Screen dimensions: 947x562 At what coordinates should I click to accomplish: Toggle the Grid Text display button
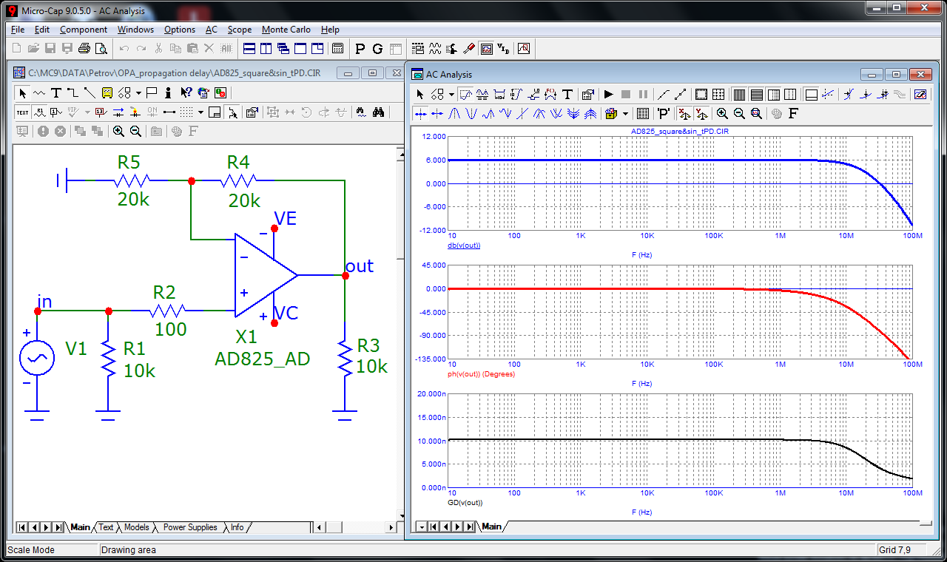[22, 112]
